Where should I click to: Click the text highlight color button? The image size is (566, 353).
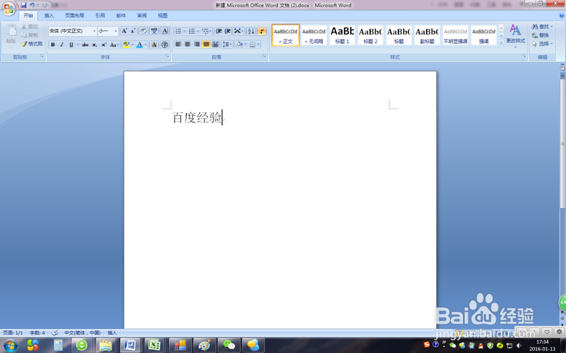pyautogui.click(x=126, y=45)
